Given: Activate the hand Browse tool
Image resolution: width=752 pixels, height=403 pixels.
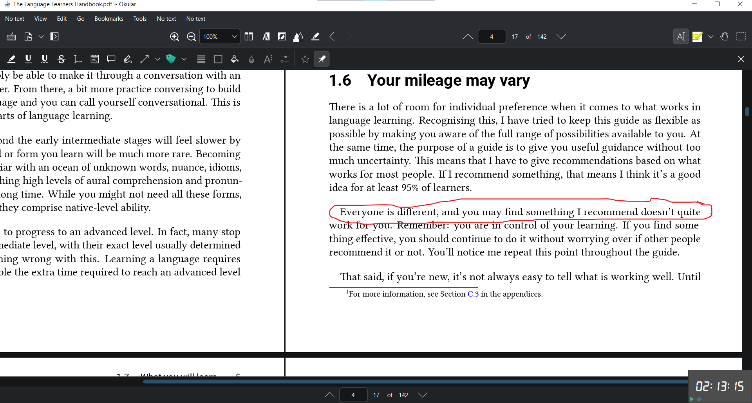Looking at the screenshot, I should 724,37.
